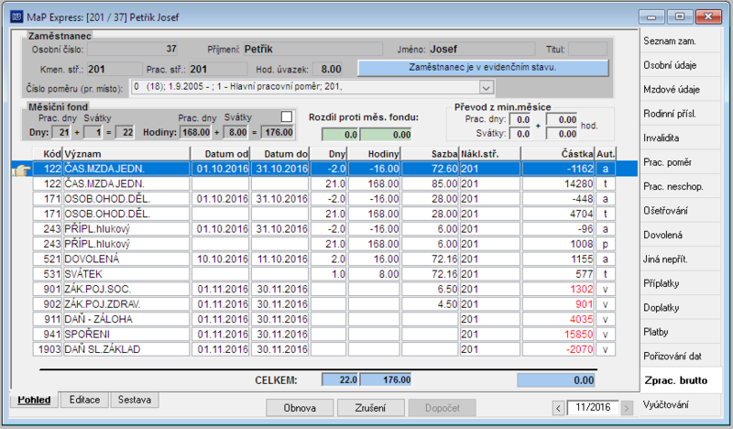Click the Zrušení button

pos(371,408)
